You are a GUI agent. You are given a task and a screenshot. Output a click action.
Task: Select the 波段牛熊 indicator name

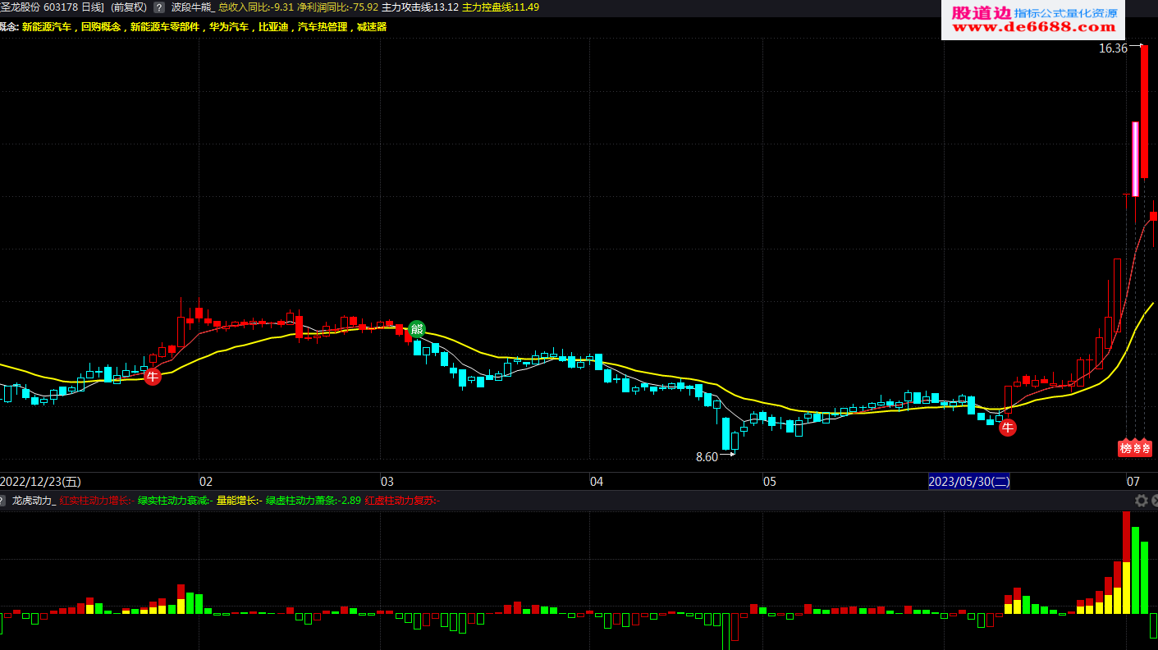pos(193,7)
